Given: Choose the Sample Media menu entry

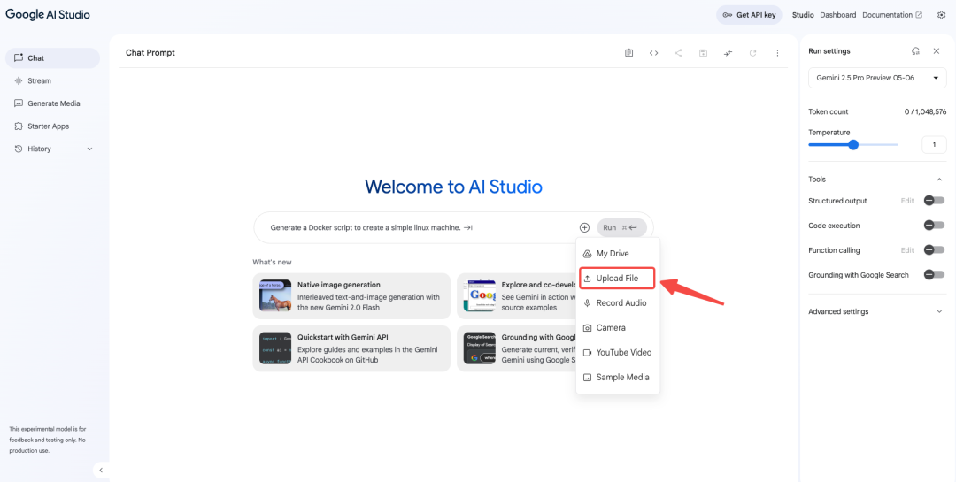Looking at the screenshot, I should tap(618, 377).
